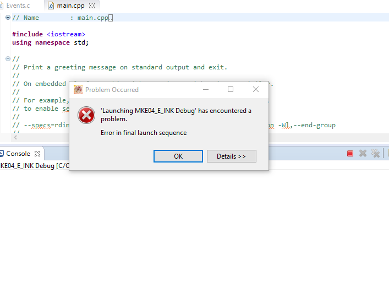Close the Console view via its X icon
This screenshot has width=389, height=287.
37,154
